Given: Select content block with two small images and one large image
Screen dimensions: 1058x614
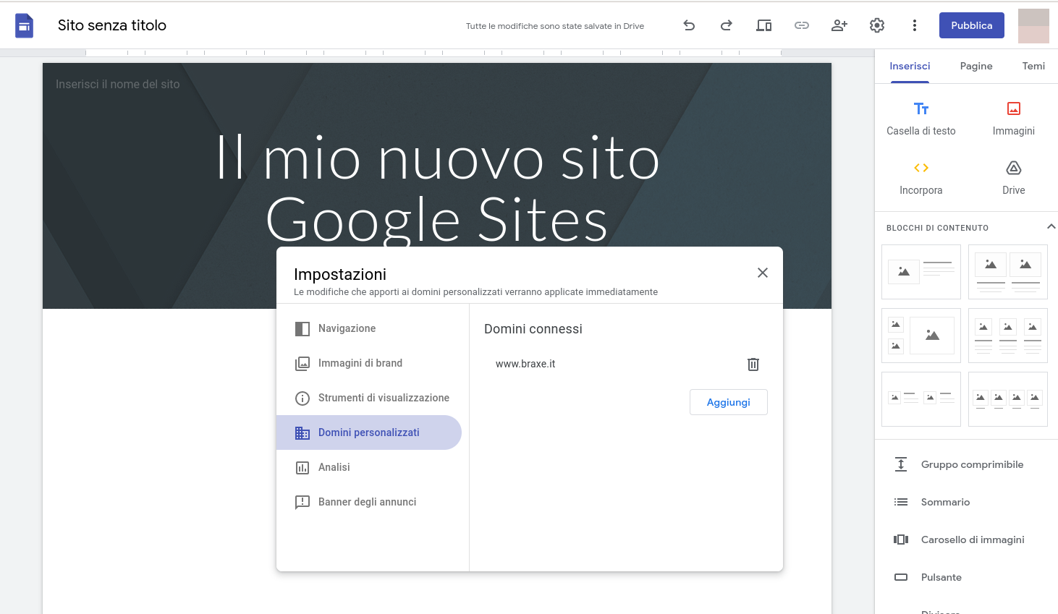Looking at the screenshot, I should pos(921,336).
